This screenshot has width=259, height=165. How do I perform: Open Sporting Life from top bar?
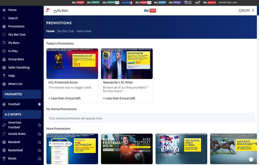228,3
